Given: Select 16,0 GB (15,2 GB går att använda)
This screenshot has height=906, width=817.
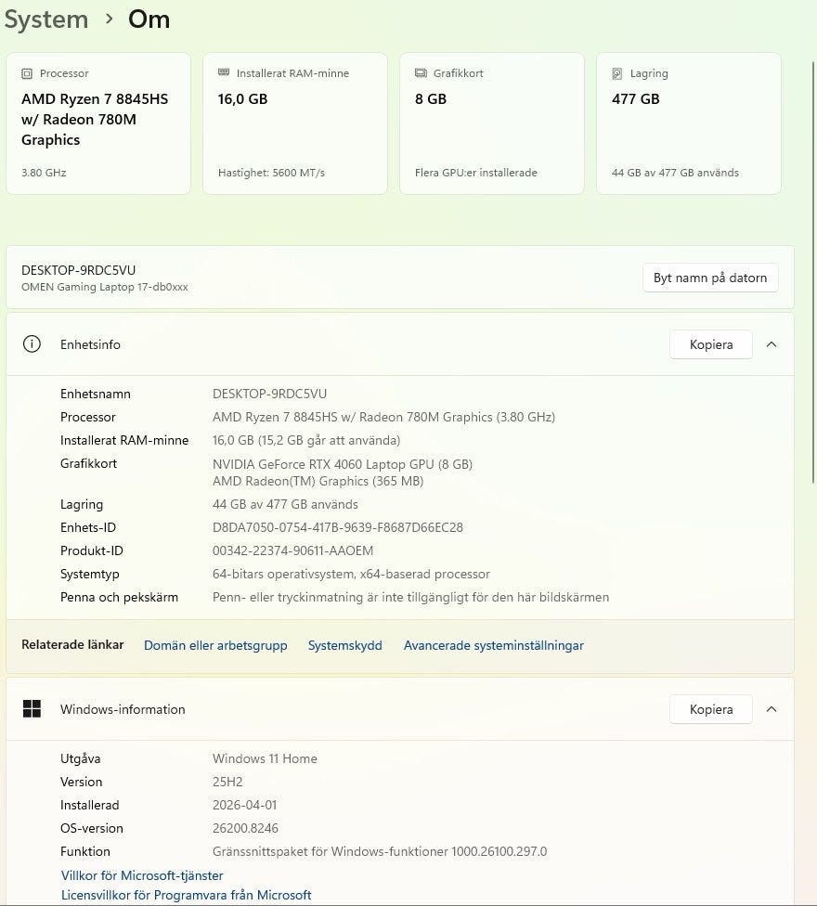Looking at the screenshot, I should [306, 440].
